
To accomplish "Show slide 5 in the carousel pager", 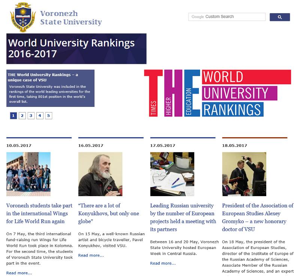I will coord(48,115).
